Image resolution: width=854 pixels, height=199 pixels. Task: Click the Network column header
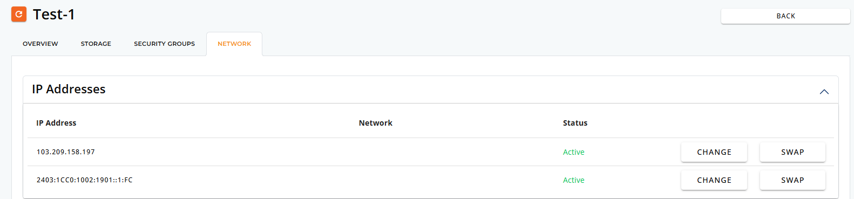click(x=376, y=123)
